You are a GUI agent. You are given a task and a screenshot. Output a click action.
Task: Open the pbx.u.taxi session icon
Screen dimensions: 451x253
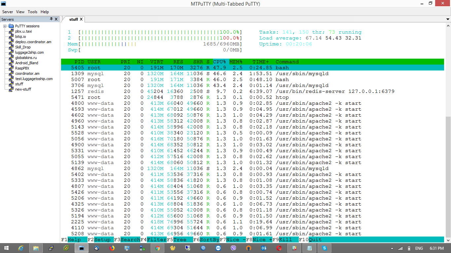12,31
